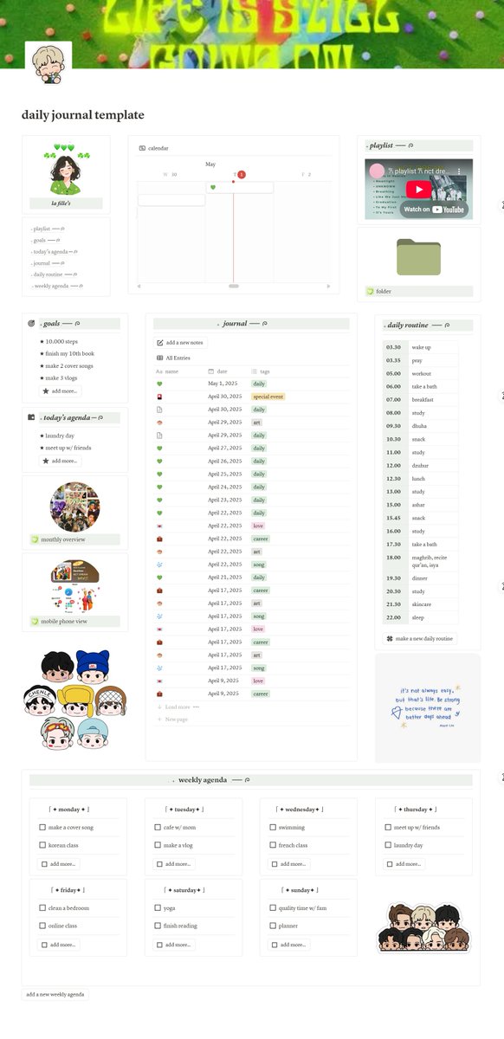Click today's date marker on calendar header
Viewport: 504px width, 1039px height.
(242, 174)
